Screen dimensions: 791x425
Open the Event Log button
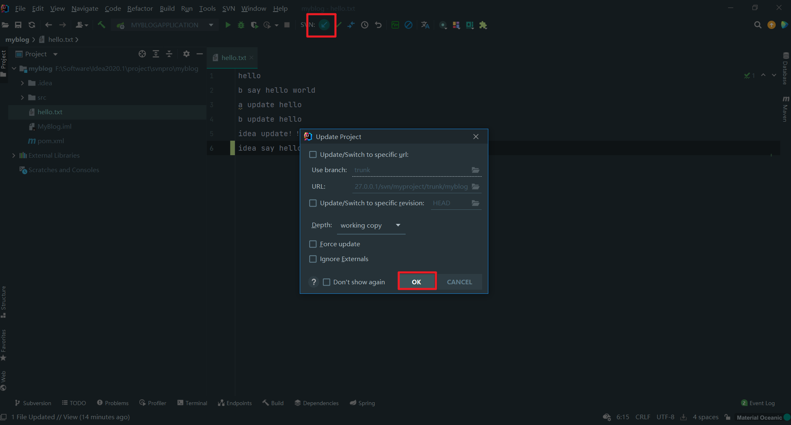point(758,403)
